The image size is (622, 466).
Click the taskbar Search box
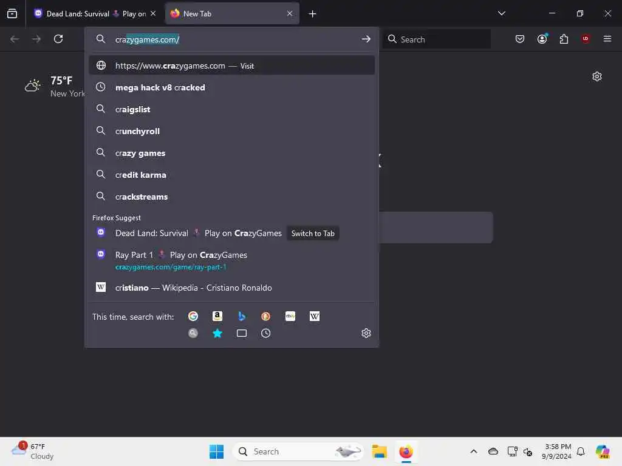click(x=298, y=451)
